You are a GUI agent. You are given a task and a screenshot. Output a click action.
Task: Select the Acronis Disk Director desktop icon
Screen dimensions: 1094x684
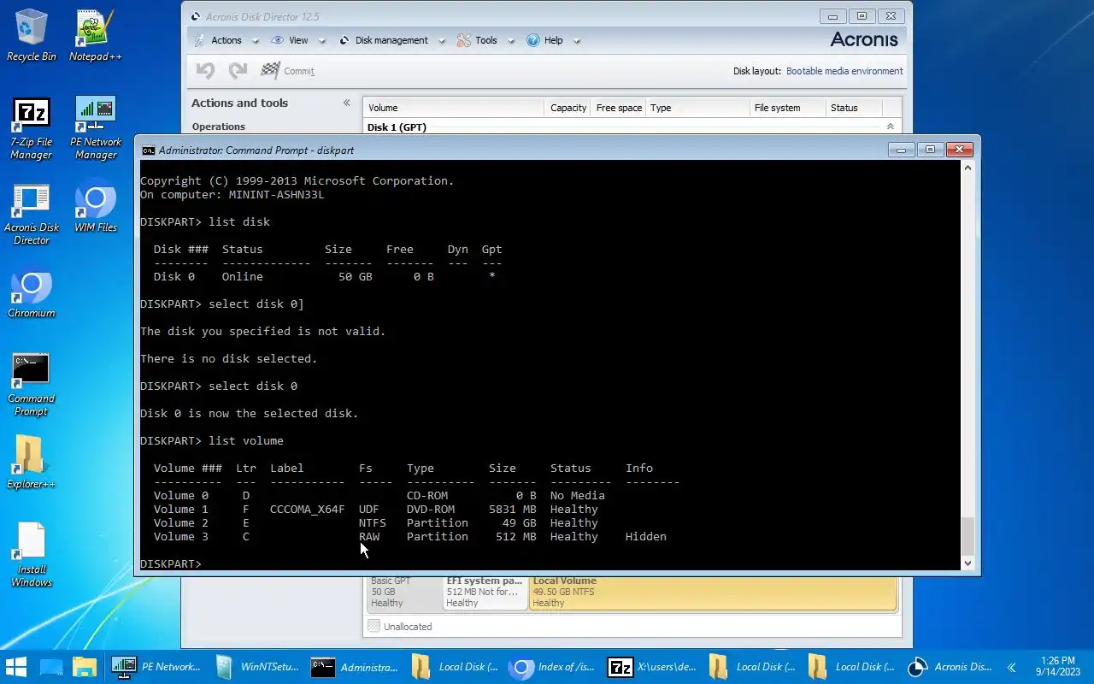(32, 215)
